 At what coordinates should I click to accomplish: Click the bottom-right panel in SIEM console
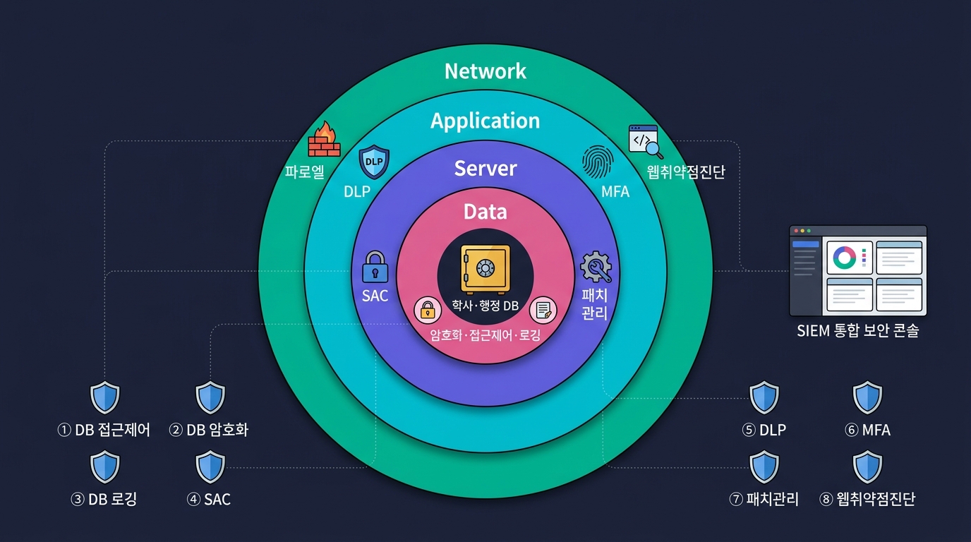[899, 295]
